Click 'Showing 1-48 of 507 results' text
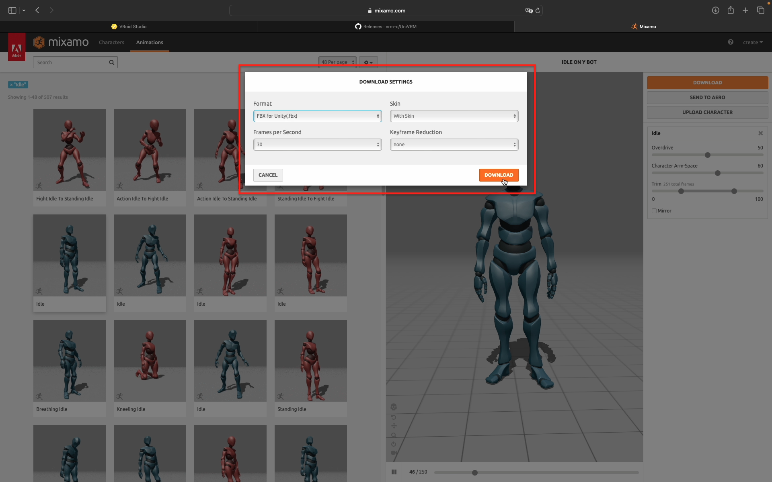The width and height of the screenshot is (772, 482). pyautogui.click(x=38, y=97)
